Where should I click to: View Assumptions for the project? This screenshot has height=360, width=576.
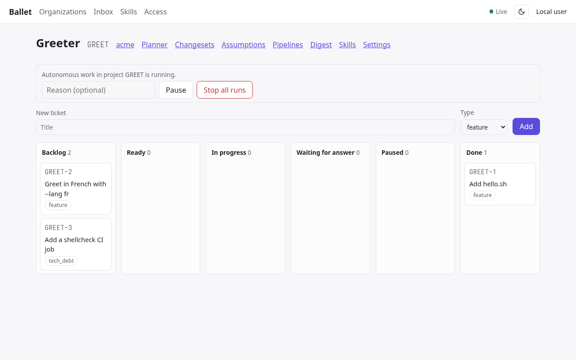point(243,45)
